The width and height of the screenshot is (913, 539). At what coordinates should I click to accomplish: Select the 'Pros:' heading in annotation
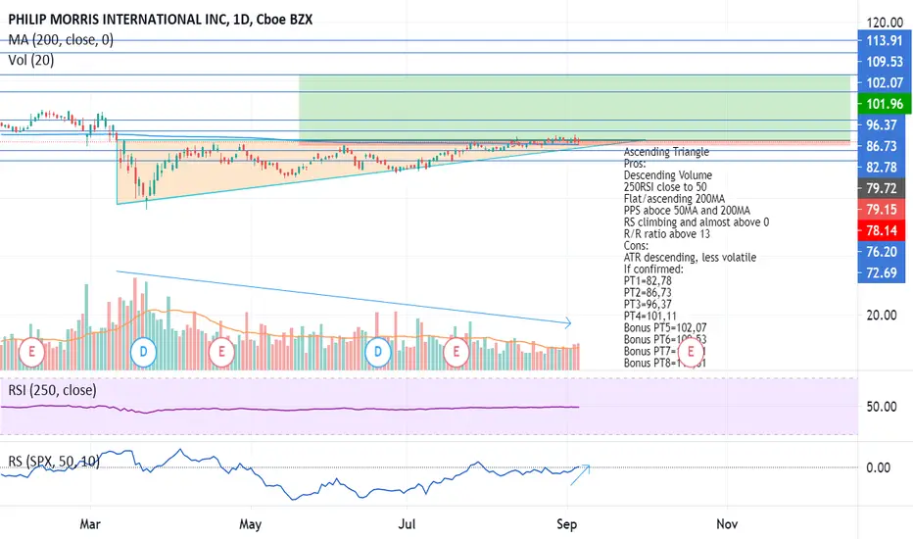coord(635,163)
